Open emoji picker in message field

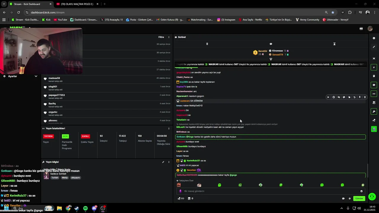[361, 191]
